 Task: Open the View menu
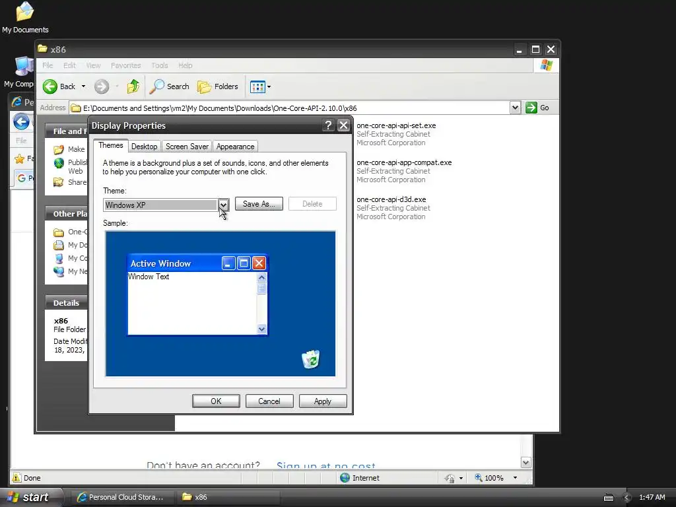[93, 65]
